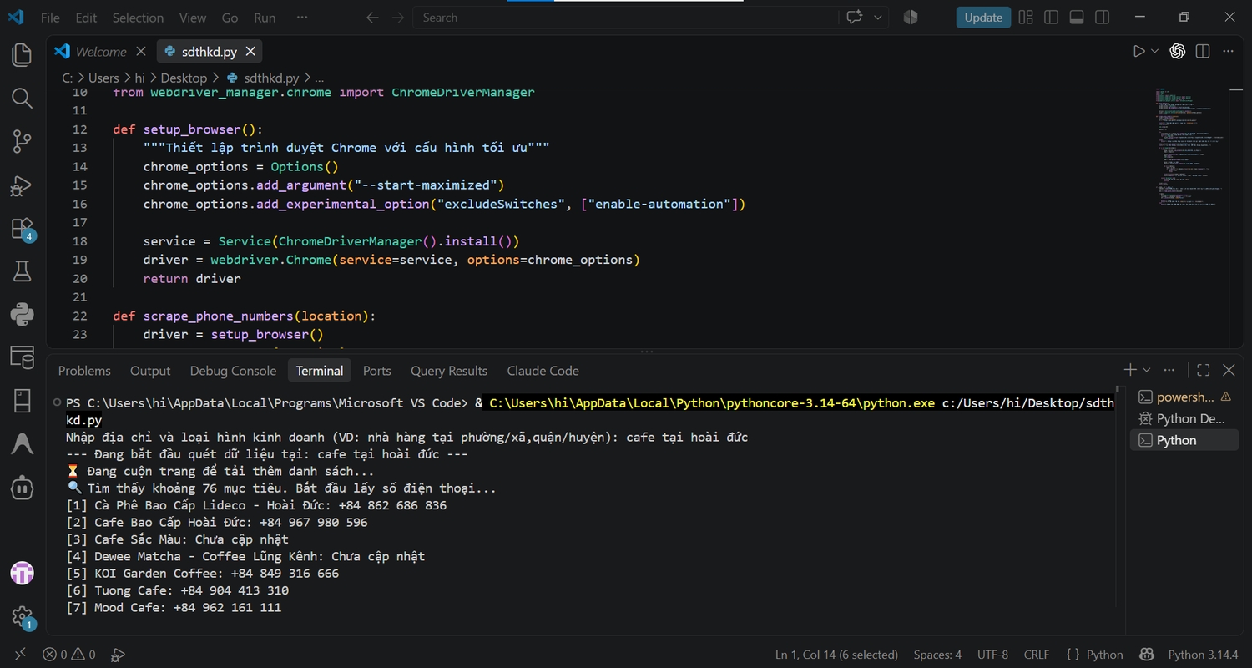Click the Desktop breadcrumb segment

tap(184, 78)
